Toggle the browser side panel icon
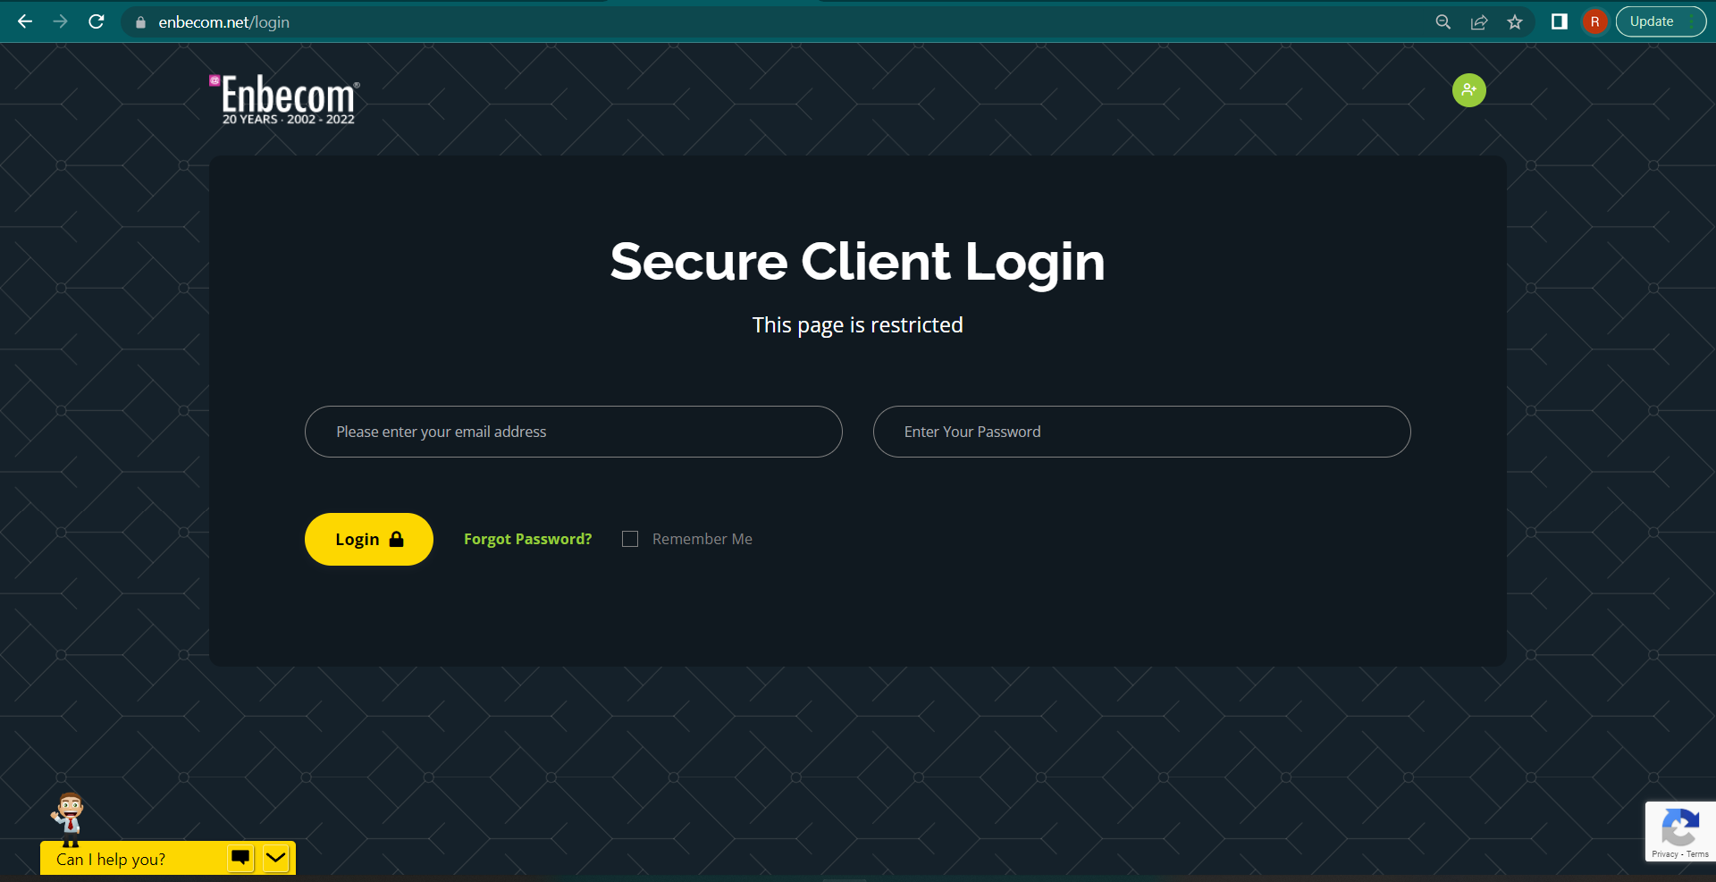 1560,21
